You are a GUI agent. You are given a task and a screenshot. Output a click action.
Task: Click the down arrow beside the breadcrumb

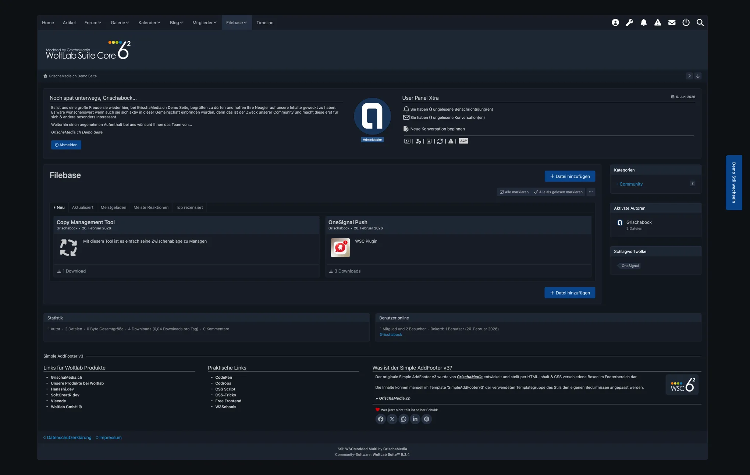pos(698,76)
